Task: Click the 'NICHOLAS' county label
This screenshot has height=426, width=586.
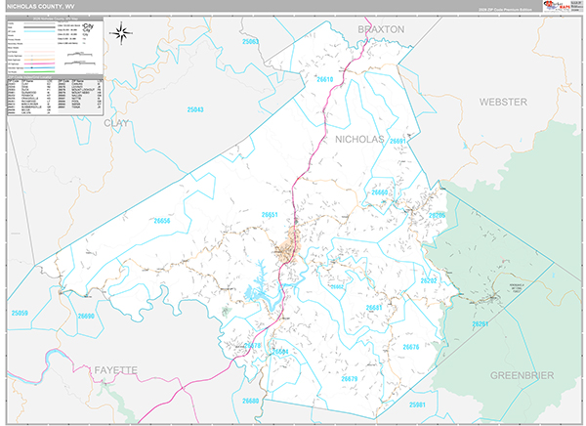Action: click(x=359, y=139)
